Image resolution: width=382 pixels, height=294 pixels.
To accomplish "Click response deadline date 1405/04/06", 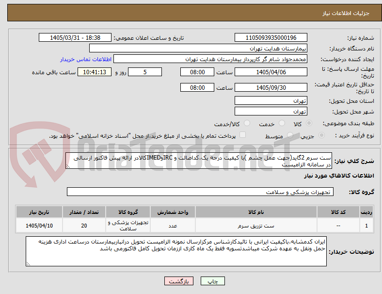I will tap(271, 72).
